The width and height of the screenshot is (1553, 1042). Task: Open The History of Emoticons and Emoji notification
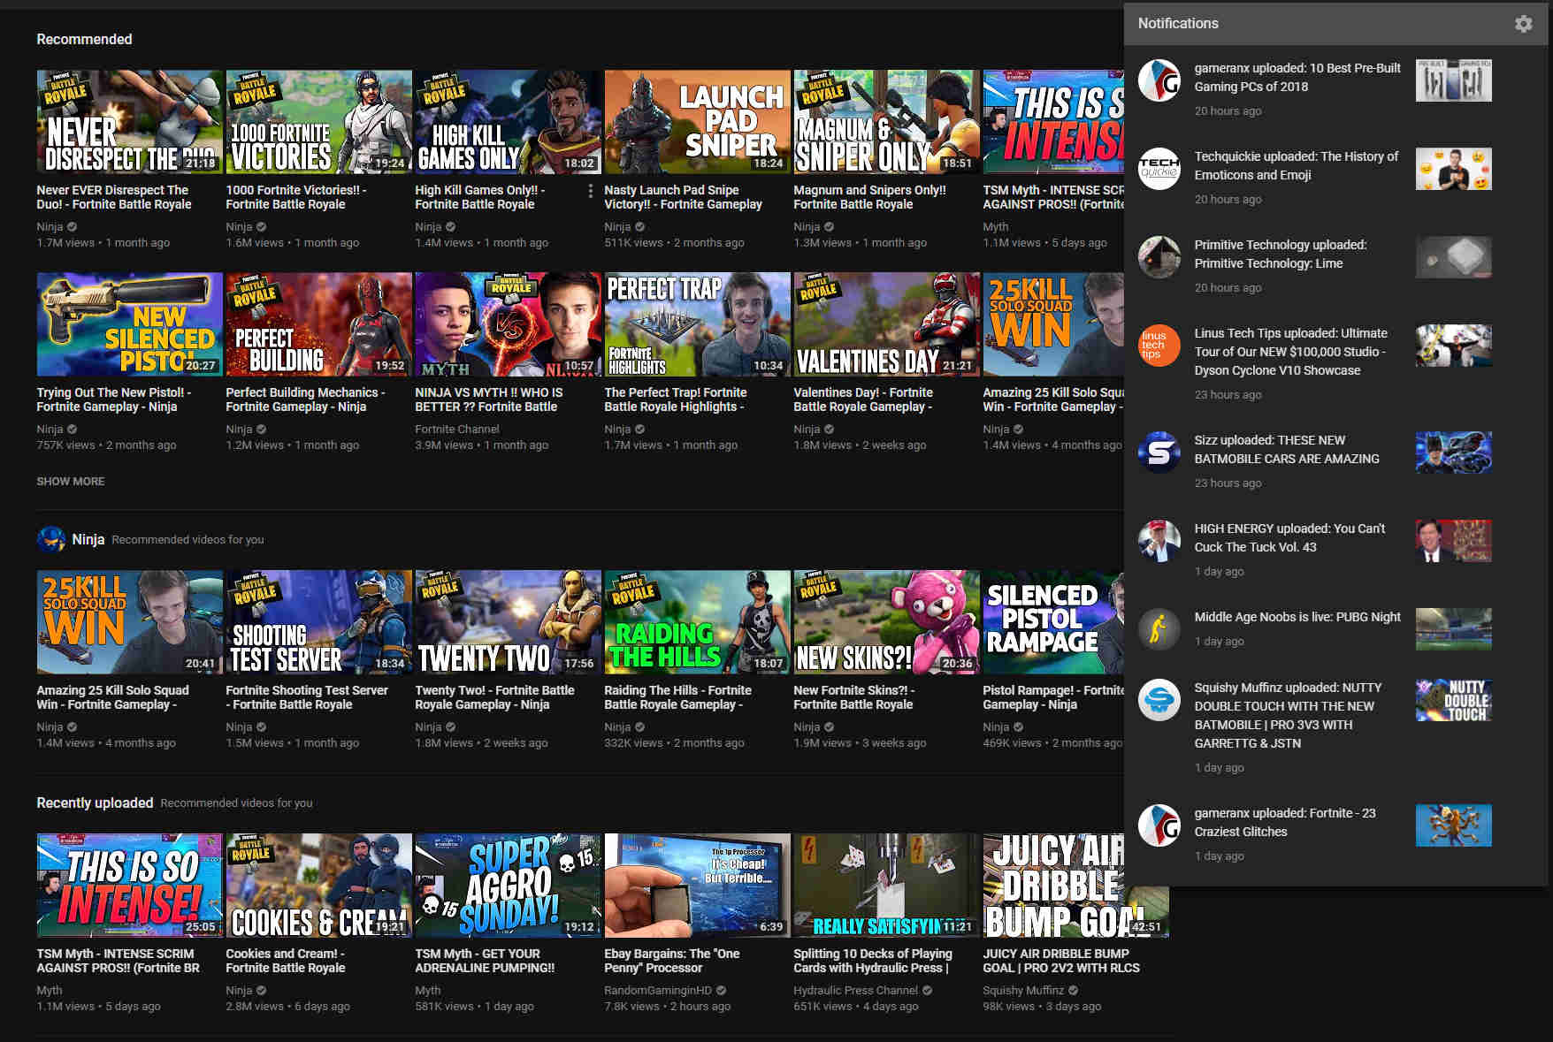pyautogui.click(x=1296, y=165)
